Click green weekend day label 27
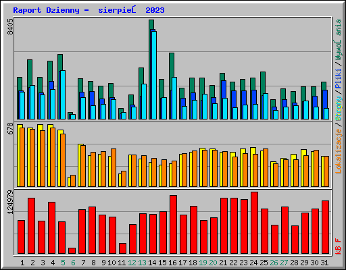 click(x=284, y=263)
